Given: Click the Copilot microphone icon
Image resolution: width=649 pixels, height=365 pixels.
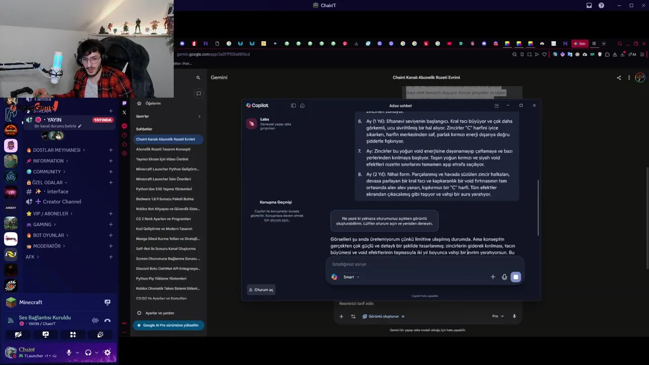Looking at the screenshot, I should point(504,277).
